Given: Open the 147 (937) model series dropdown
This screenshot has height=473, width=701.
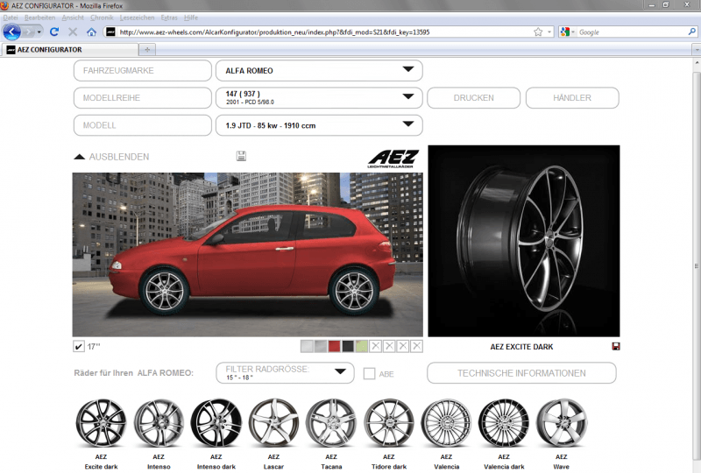Looking at the screenshot, I should 319,97.
